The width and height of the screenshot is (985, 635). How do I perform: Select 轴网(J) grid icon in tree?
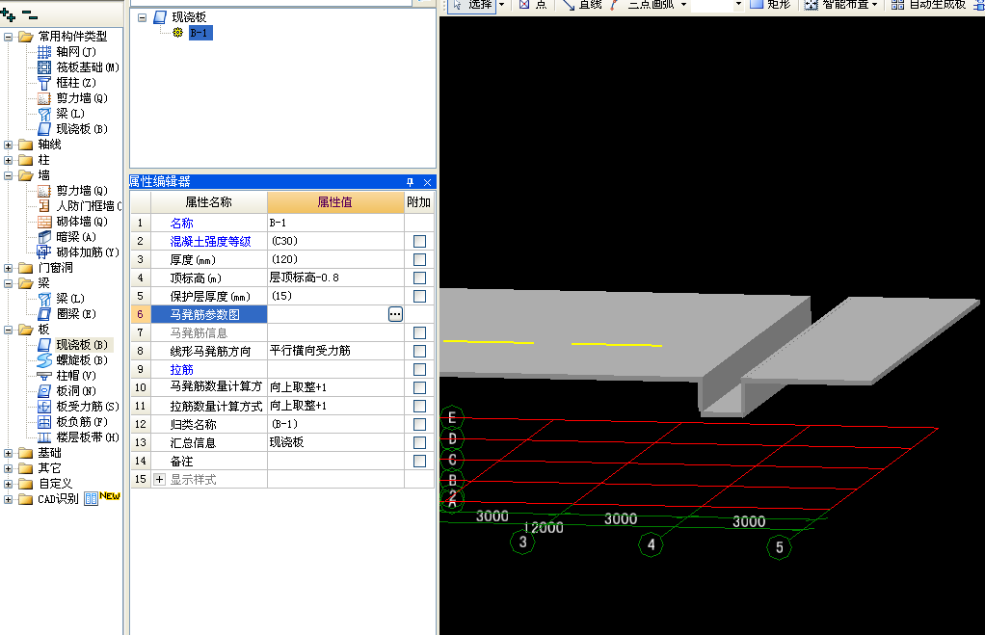pyautogui.click(x=44, y=52)
